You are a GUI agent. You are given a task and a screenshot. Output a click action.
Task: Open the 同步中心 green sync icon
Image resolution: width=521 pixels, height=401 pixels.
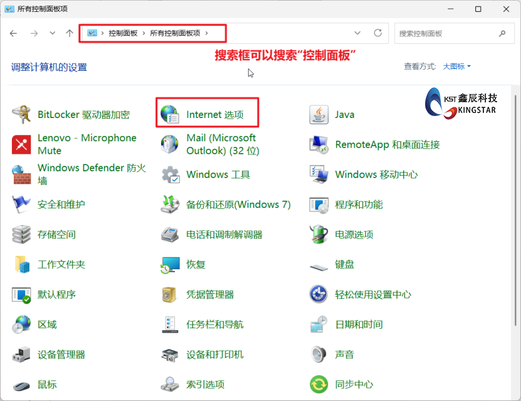(319, 384)
